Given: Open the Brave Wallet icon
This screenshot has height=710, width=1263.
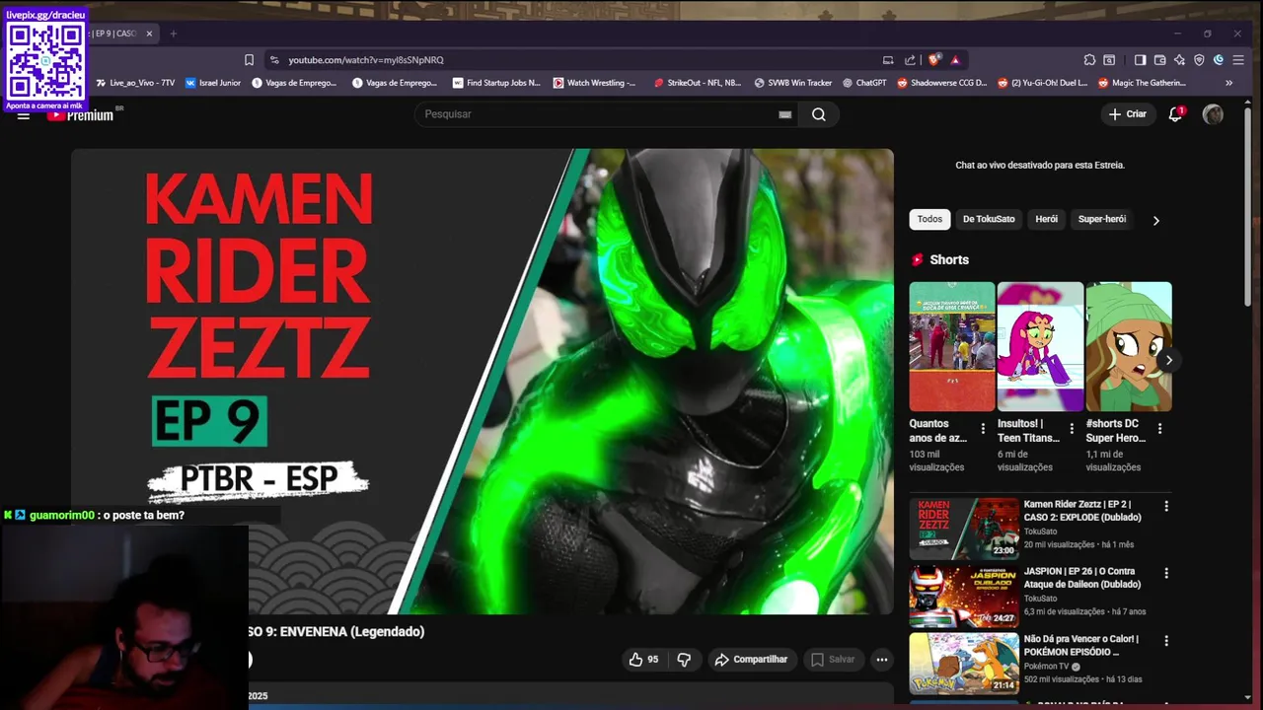Looking at the screenshot, I should 1160,60.
